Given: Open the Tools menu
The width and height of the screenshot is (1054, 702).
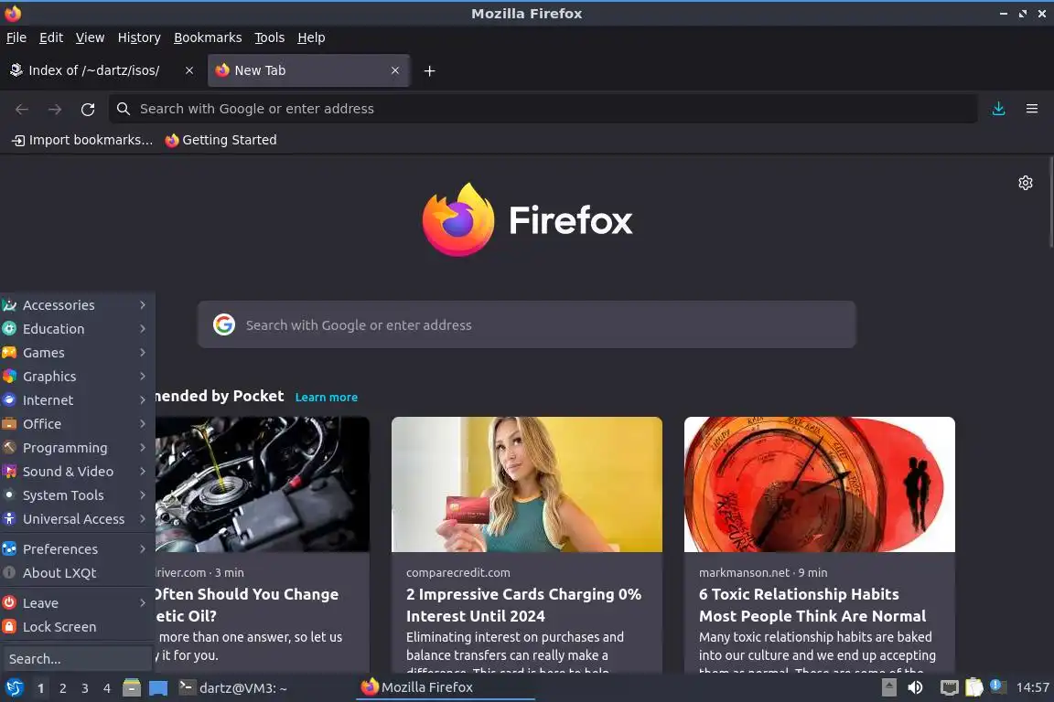Looking at the screenshot, I should tap(270, 37).
